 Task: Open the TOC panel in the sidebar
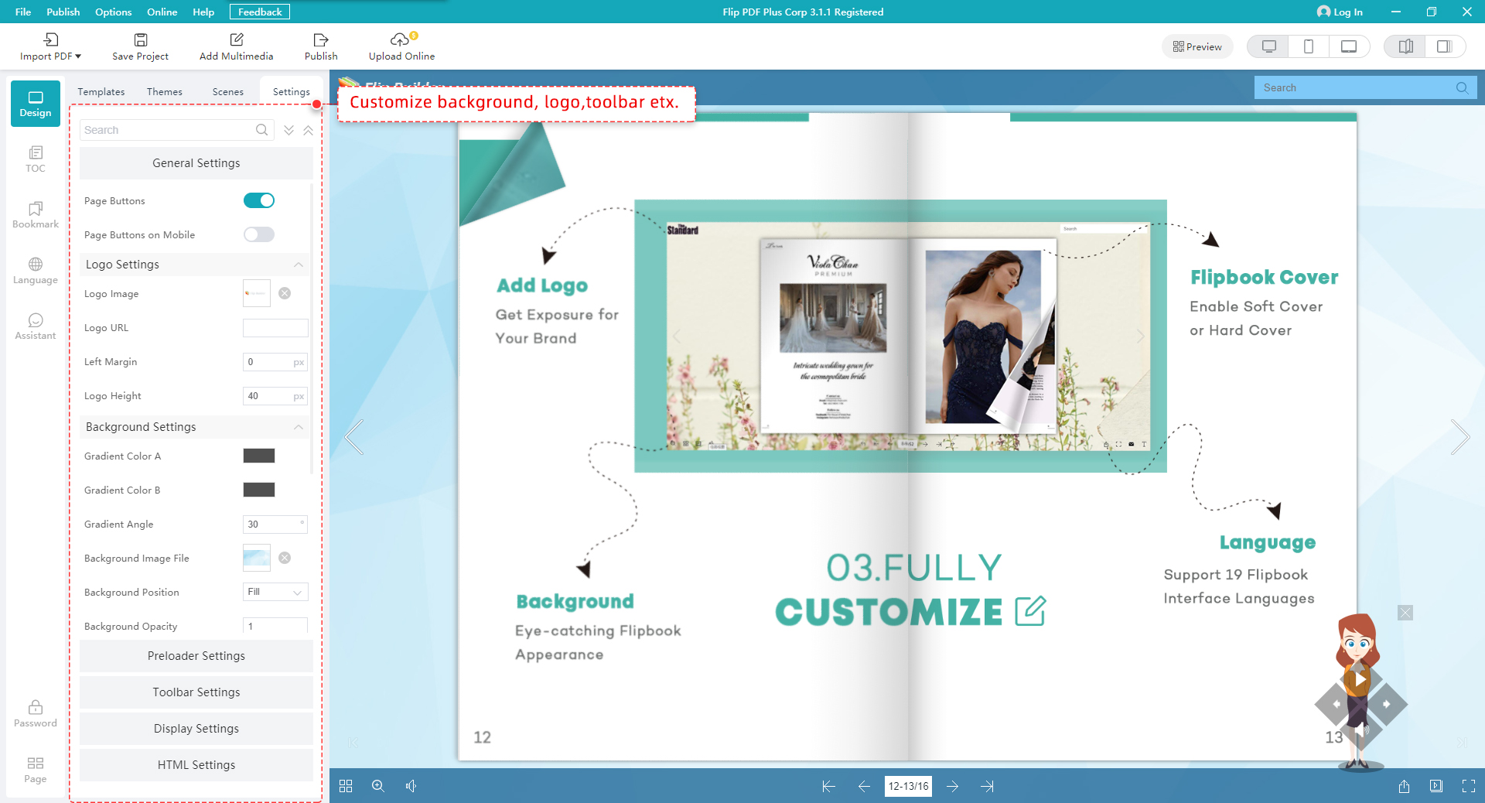(x=35, y=159)
